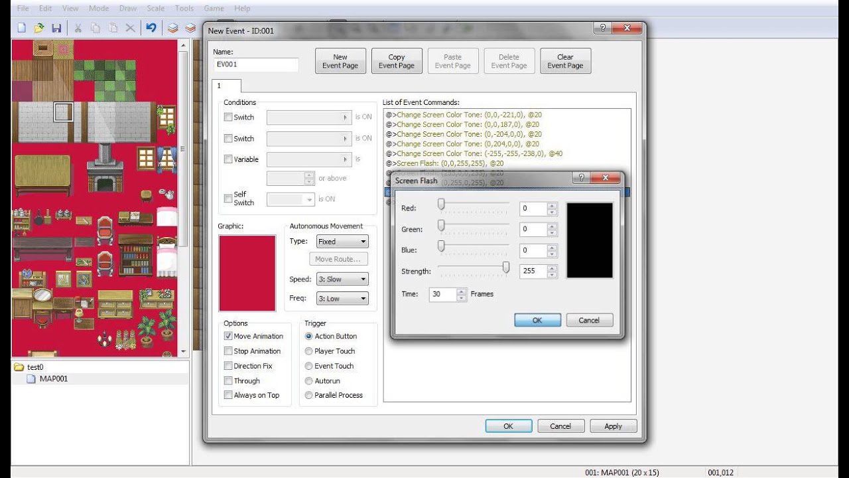Select the Parallel Process trigger
Screen dimensions: 849x478
click(x=308, y=396)
